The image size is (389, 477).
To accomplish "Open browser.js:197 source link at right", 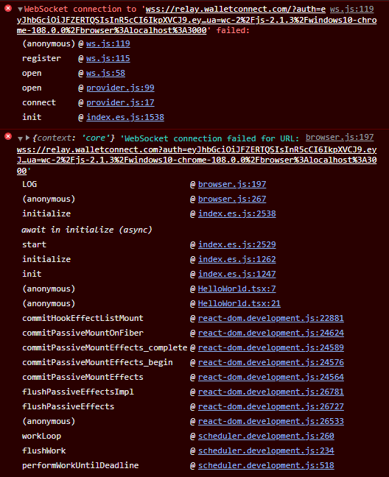I will [x=340, y=137].
